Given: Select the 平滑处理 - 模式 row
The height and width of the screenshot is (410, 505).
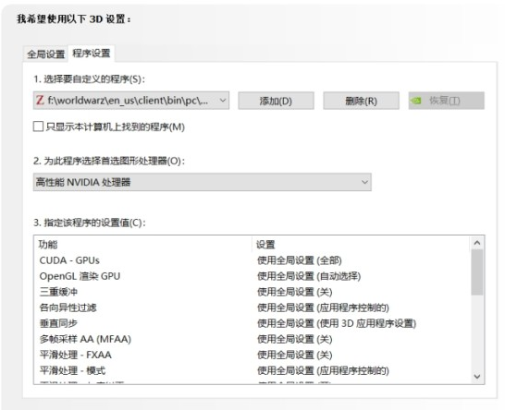Looking at the screenshot, I should click(x=252, y=370).
